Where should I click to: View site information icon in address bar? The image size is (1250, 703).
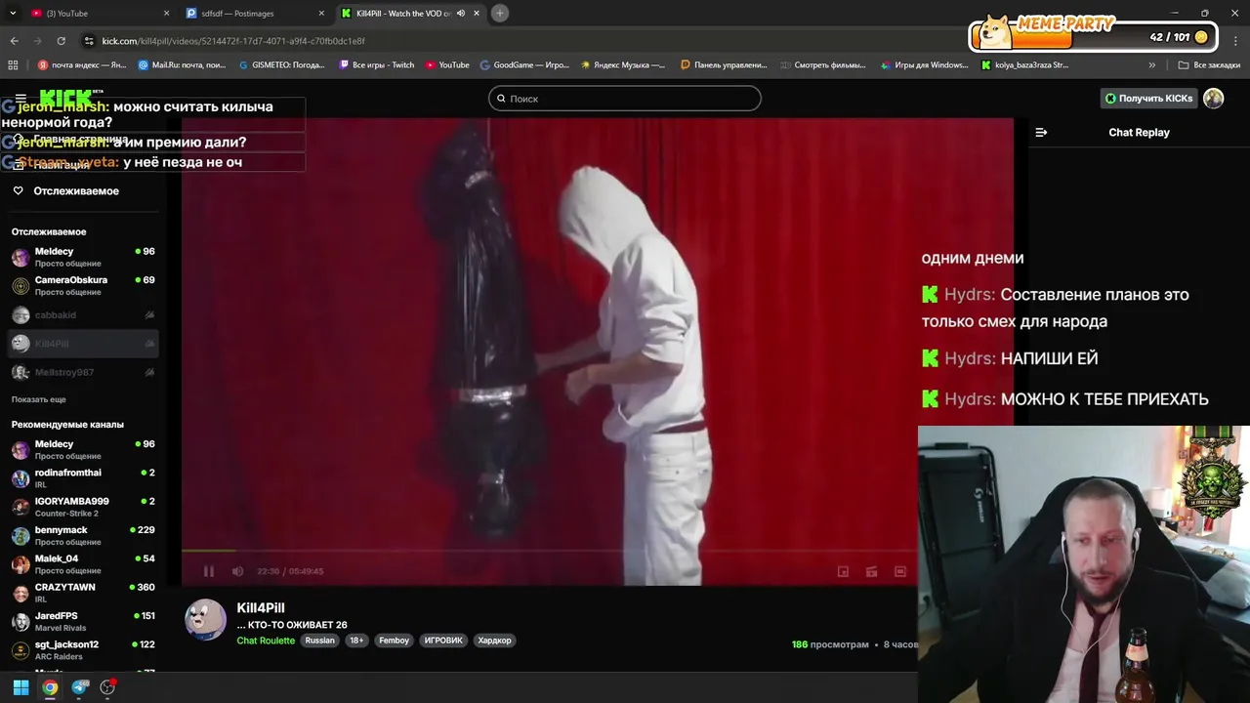[x=89, y=41]
